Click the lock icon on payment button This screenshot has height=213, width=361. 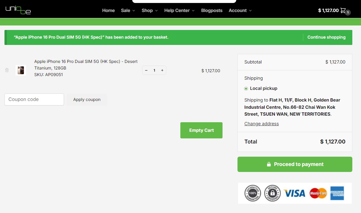269,164
